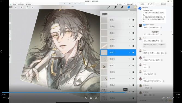Go to next item with right chevron

click(x=181, y=51)
